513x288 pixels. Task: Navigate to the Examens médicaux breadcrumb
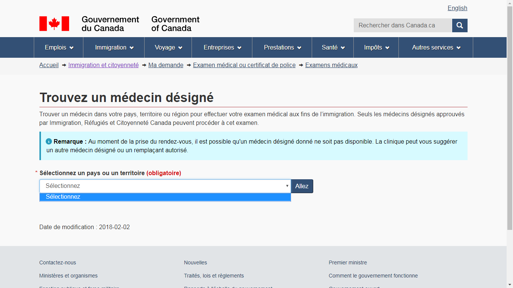[x=331, y=65]
